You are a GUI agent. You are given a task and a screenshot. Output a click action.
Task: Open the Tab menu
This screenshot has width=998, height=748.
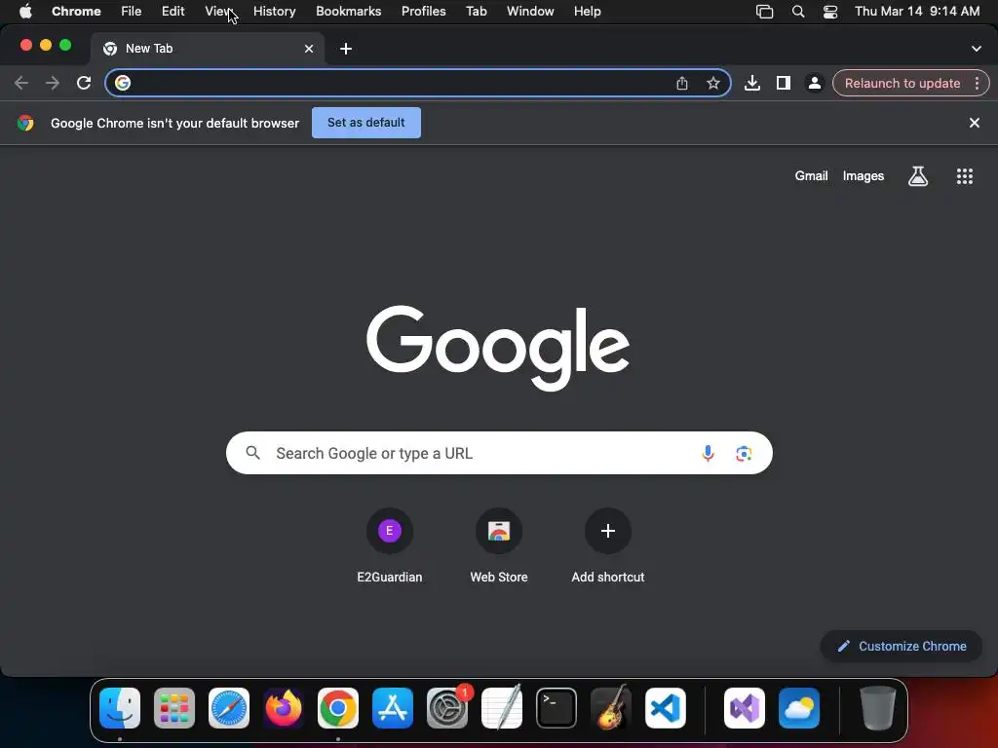coord(476,12)
